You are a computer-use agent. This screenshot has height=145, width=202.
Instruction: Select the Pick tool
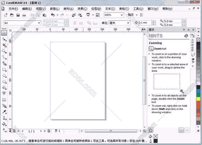[x=4, y=33]
